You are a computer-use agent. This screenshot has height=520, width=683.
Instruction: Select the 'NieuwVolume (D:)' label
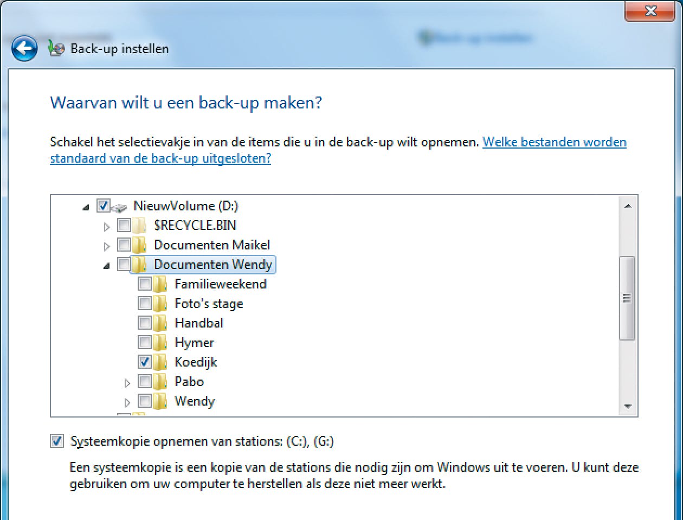pos(186,206)
